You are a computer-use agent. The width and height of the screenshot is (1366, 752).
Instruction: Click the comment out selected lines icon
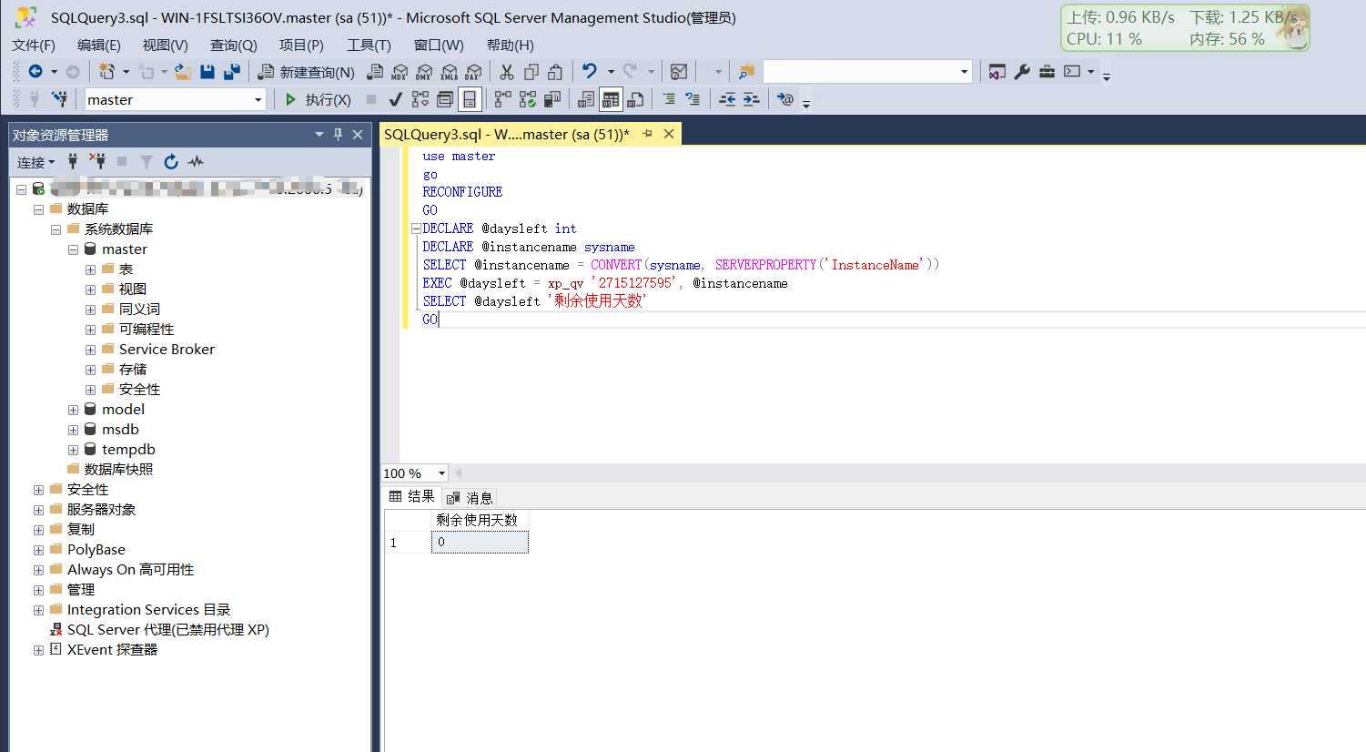click(669, 99)
